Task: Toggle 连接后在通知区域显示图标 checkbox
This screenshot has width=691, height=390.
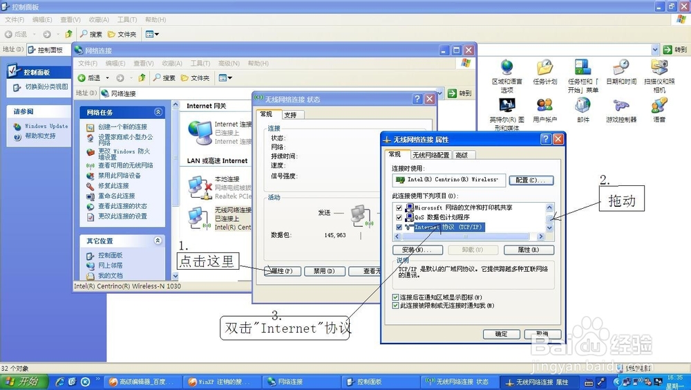Action: point(395,297)
